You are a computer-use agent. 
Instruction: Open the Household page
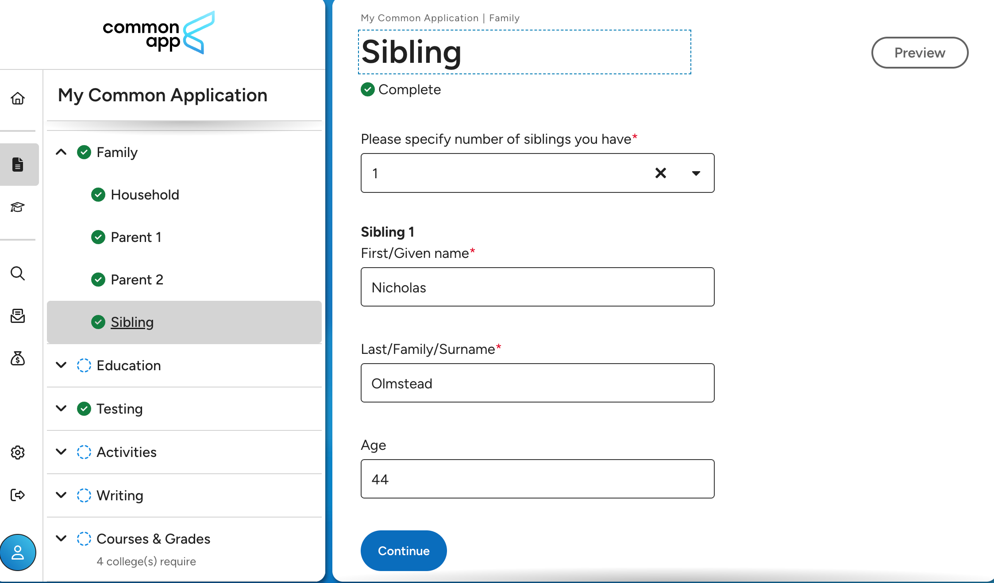click(x=145, y=195)
